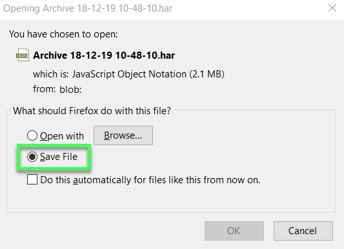Cancel the file download dialog
The width and height of the screenshot is (344, 249).
click(x=303, y=231)
